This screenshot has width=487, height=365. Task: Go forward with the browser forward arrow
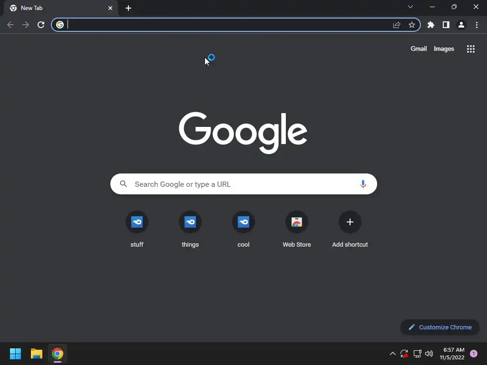[x=26, y=25]
